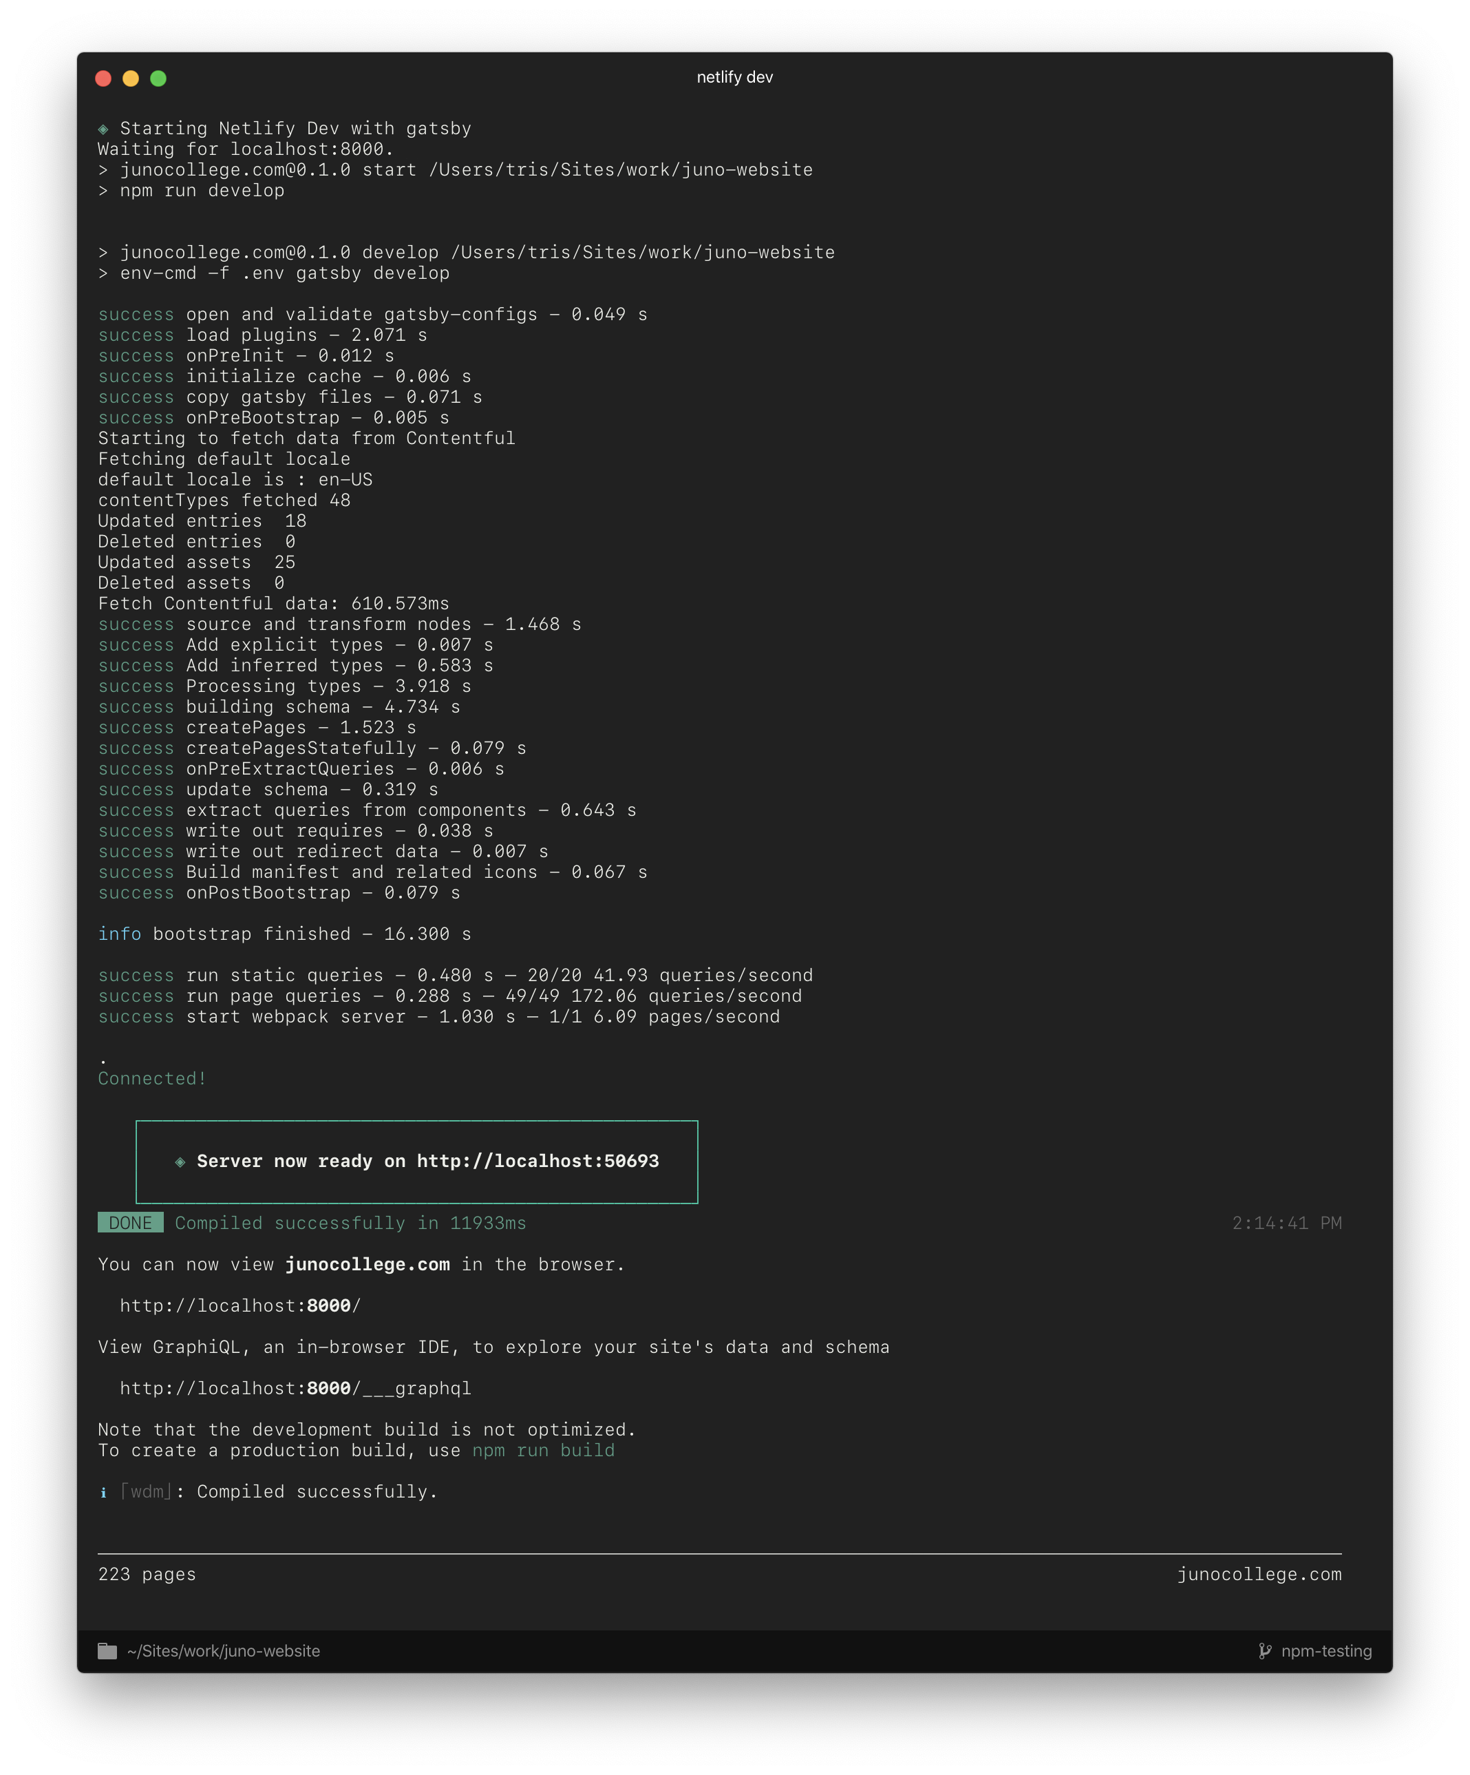Click 'Deleted entries 0' line

[197, 542]
